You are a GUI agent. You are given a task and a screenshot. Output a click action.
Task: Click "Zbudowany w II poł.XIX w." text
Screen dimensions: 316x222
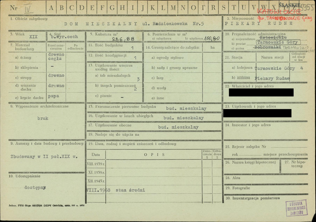pyautogui.click(x=44, y=157)
